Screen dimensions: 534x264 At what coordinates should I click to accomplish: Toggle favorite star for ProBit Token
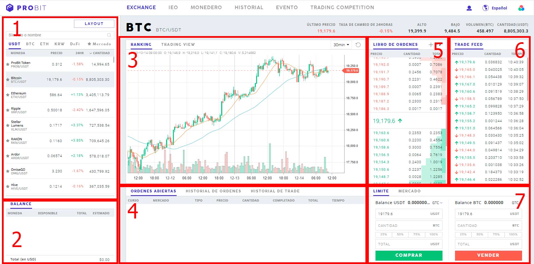pos(8,64)
